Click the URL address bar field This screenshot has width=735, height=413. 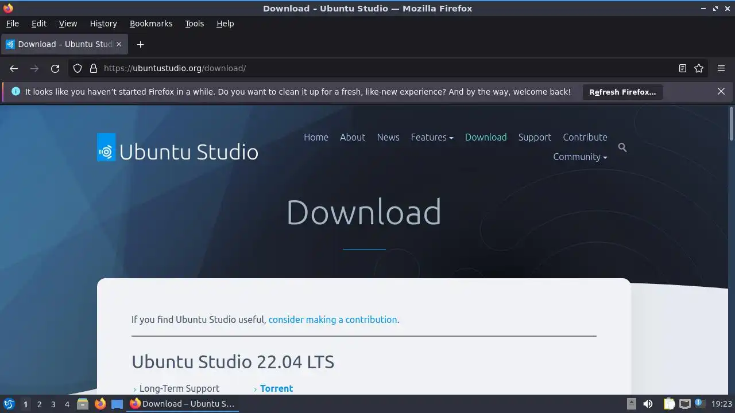pyautogui.click(x=388, y=68)
